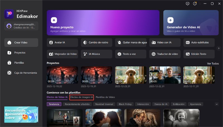Click the plus icon in Nuevo proyecto
223x127 pixels.
[54, 20]
